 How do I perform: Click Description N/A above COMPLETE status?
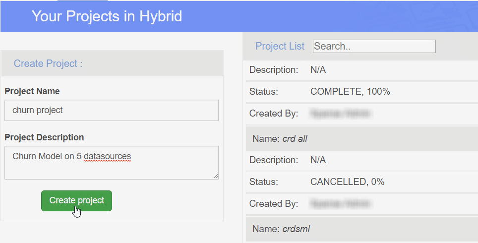[x=362, y=70]
